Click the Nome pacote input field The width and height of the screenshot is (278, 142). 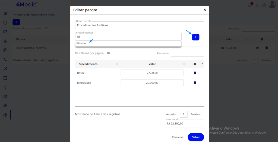coord(140,25)
